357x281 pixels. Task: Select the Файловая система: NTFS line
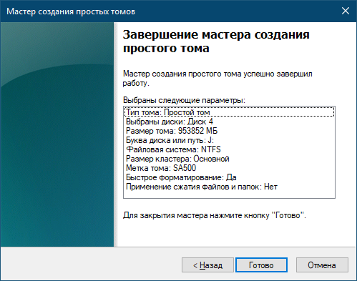tap(229, 149)
